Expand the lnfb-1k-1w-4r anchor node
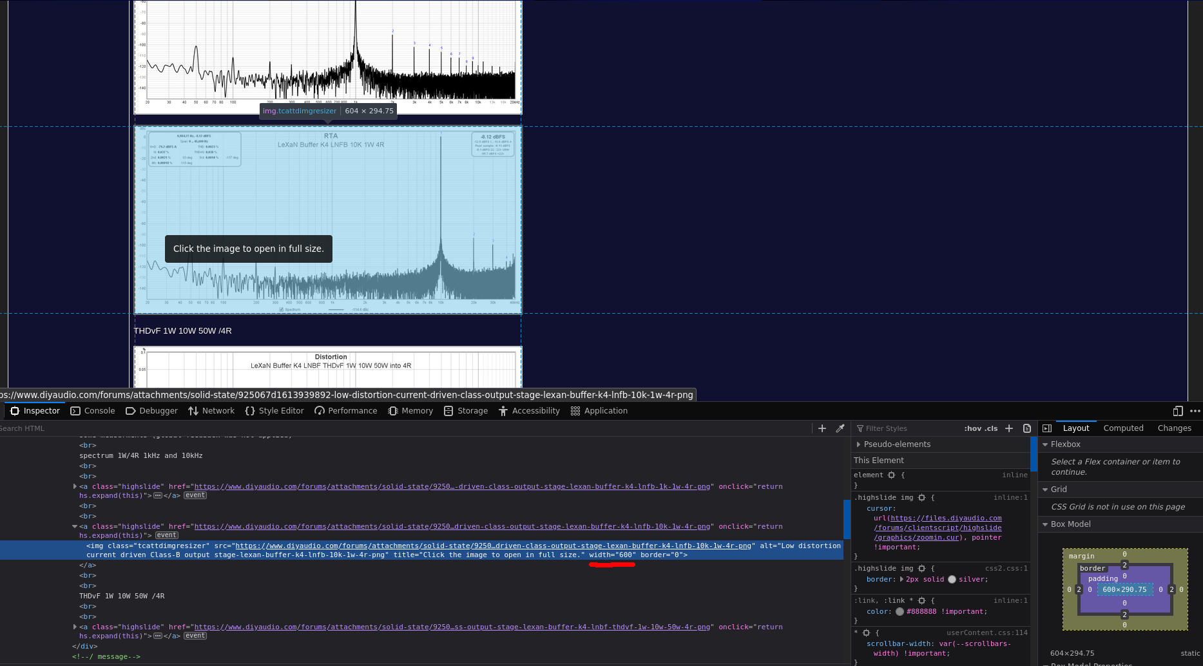 click(x=75, y=486)
